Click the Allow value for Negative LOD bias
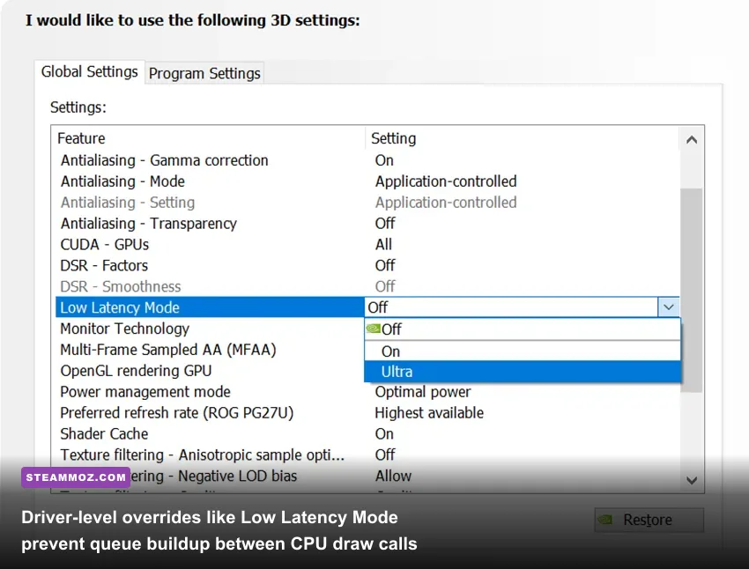The height and width of the screenshot is (569, 749). (x=393, y=476)
